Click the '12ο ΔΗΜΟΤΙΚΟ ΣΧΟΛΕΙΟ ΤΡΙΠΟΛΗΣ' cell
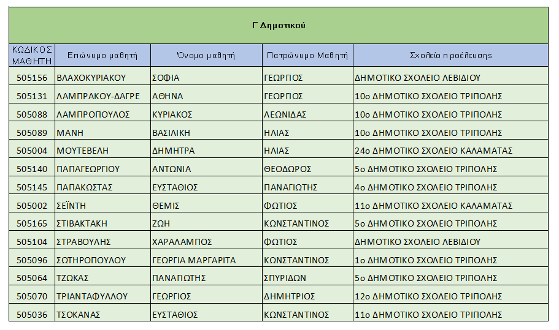This screenshot has height=330, width=559. pos(428,296)
